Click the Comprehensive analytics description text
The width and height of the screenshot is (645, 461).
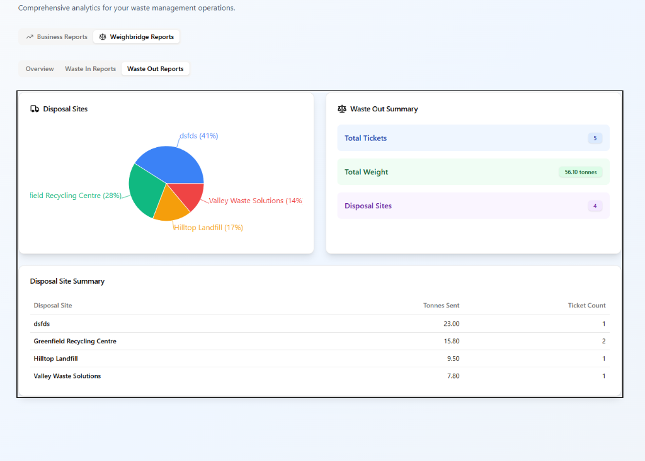coord(127,8)
